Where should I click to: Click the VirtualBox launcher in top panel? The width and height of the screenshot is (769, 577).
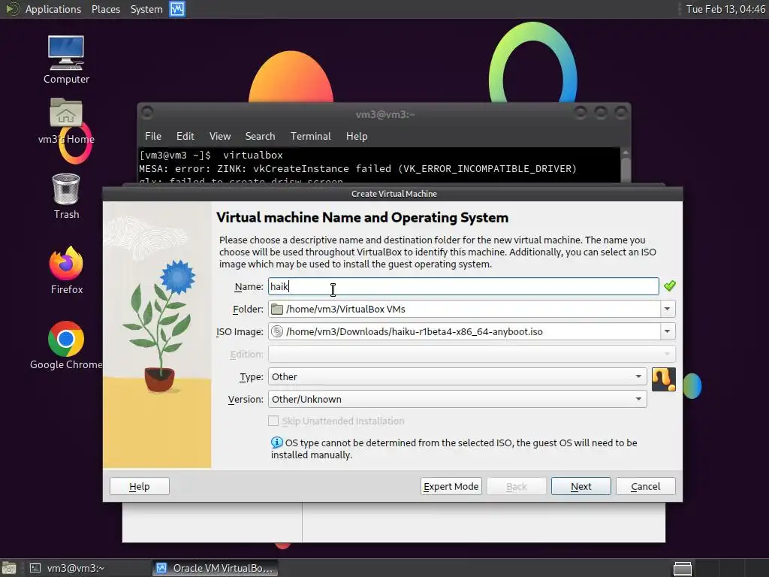(177, 9)
